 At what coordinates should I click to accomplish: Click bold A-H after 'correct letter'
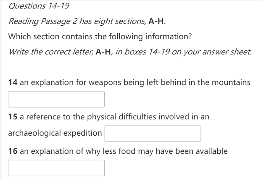(103, 52)
